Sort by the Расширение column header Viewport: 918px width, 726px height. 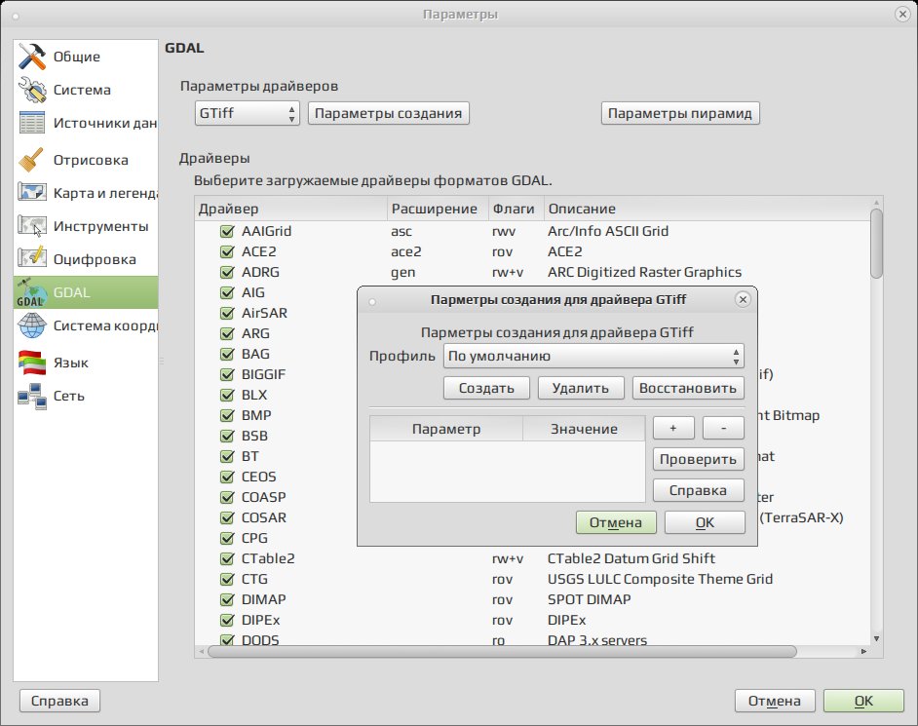[x=438, y=209]
